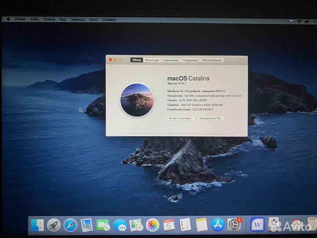The image size is (317, 238).
Task: Open FaceTime from the Dock
Action: click(x=103, y=225)
